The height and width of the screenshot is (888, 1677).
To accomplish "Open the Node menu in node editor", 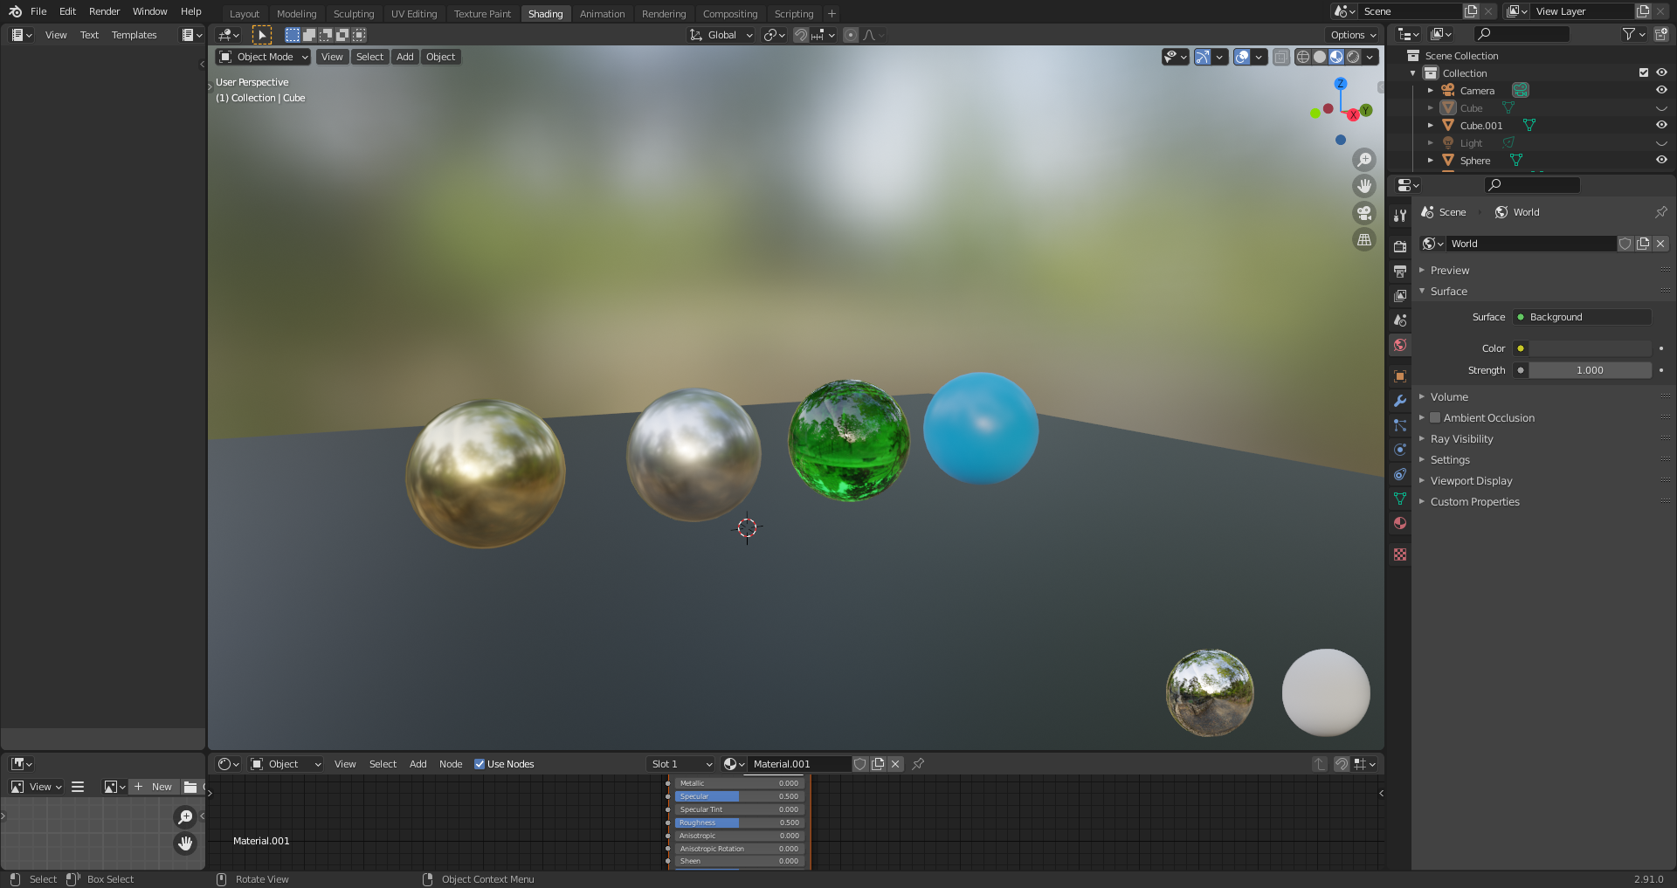I will (x=451, y=764).
